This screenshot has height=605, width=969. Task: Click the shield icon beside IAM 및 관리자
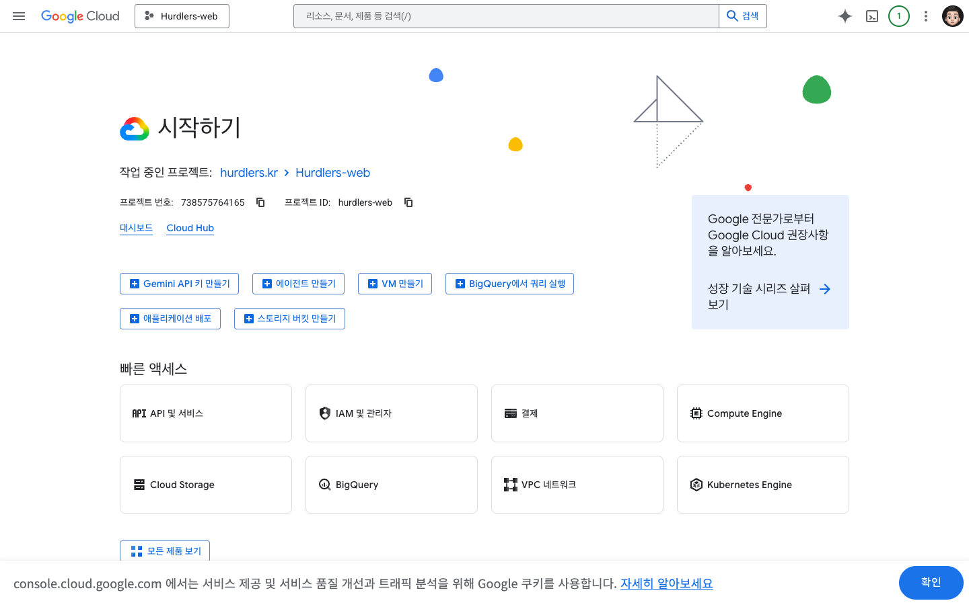point(325,413)
